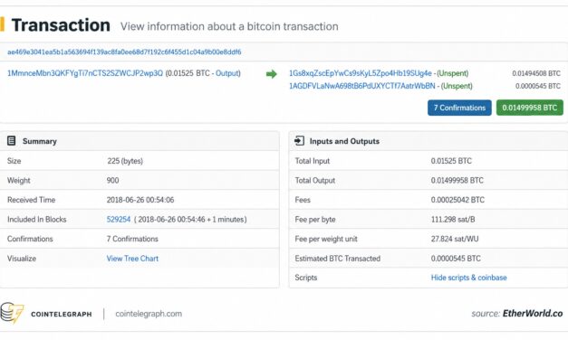The image size is (568, 340).
Task: Open input address 1MmnceMbn3QKFYgTi7nCTS2SZWCJP2wp3Q
Action: click(x=85, y=73)
